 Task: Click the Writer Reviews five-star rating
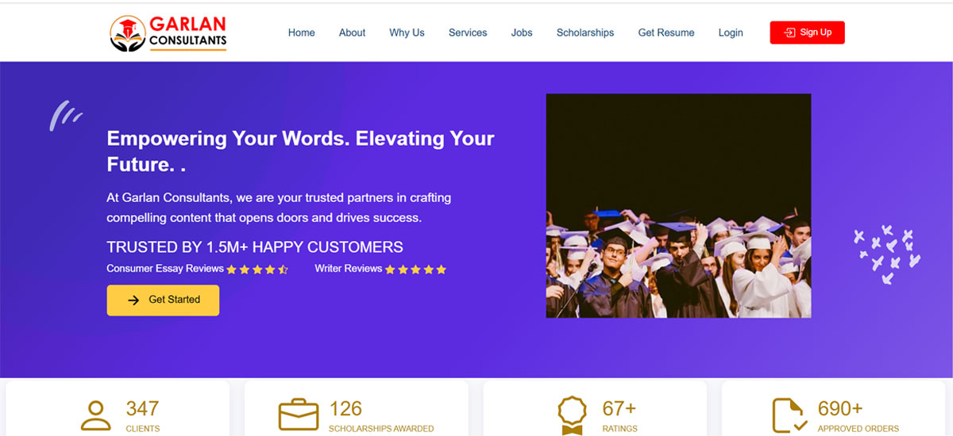pyautogui.click(x=416, y=270)
